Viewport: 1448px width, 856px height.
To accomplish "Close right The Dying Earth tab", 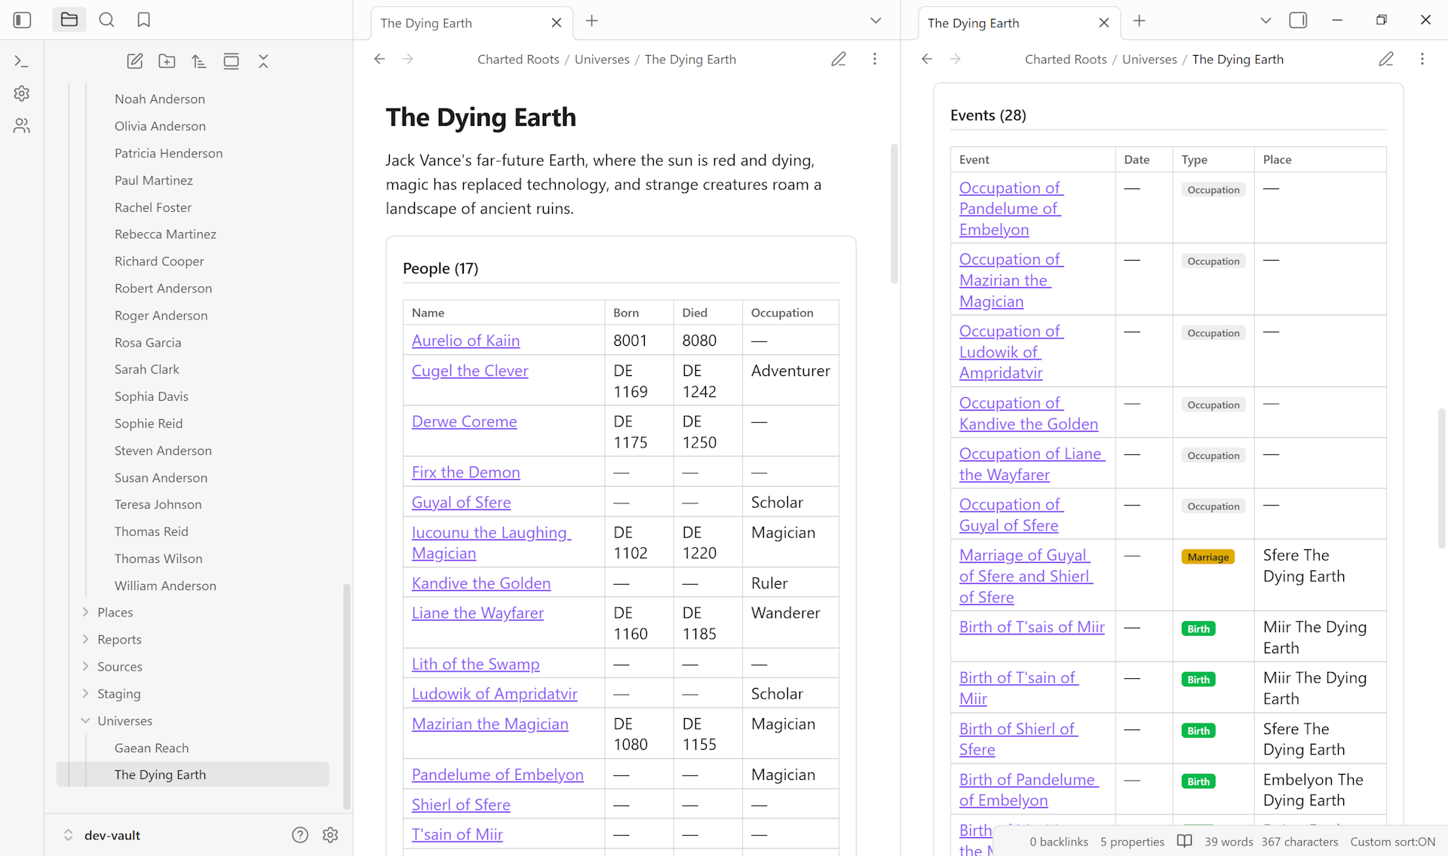I will click(x=1104, y=23).
